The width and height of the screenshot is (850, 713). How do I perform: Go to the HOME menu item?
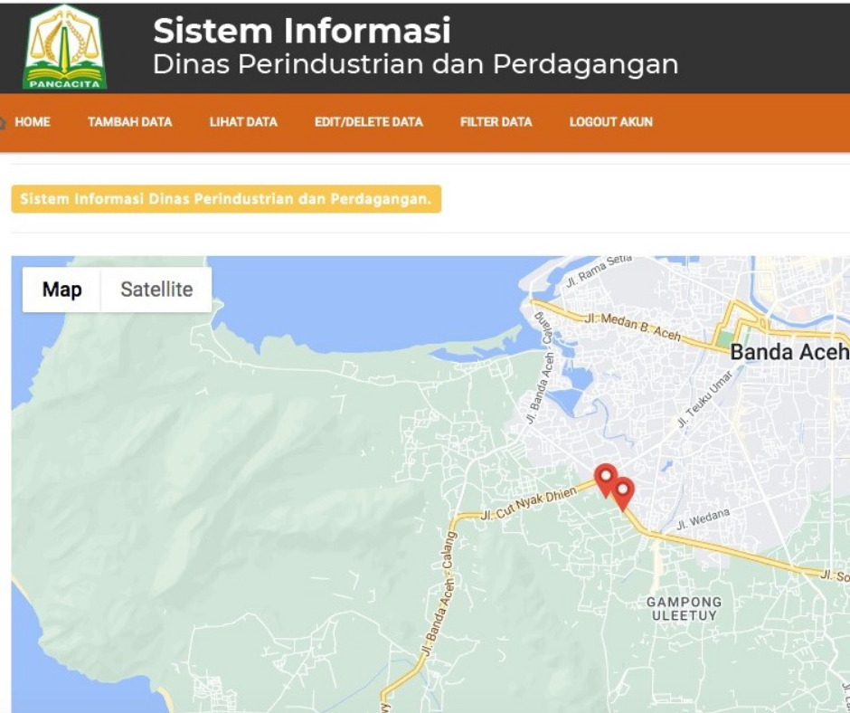pyautogui.click(x=33, y=122)
